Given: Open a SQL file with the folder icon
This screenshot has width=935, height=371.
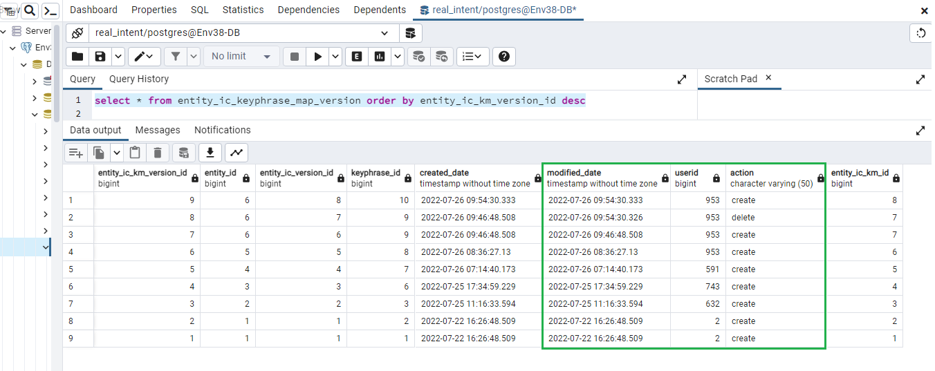Looking at the screenshot, I should (x=77, y=57).
